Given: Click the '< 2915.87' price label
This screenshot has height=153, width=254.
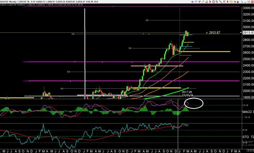Looking at the screenshot, I should [213, 33].
